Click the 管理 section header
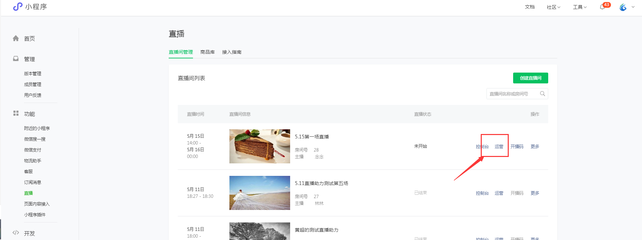Image resolution: width=642 pixels, height=240 pixels. click(29, 59)
